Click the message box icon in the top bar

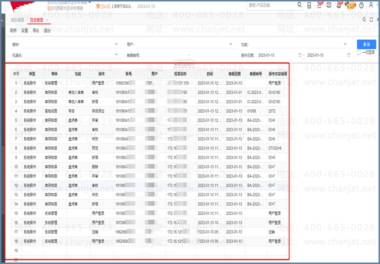click(329, 5)
